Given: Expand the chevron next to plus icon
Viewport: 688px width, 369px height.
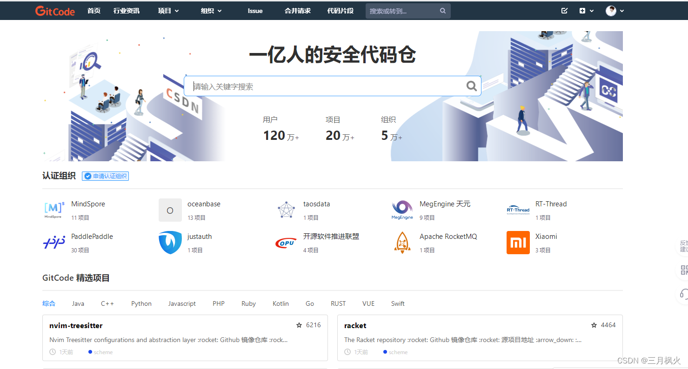Looking at the screenshot, I should click(592, 11).
